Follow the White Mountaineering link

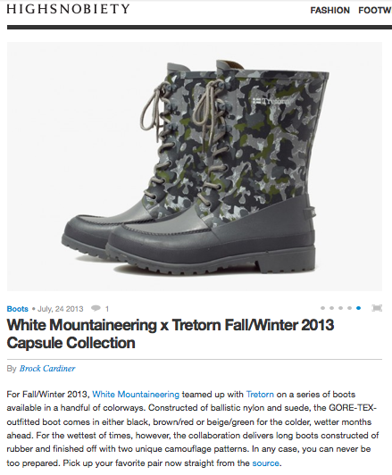click(136, 395)
